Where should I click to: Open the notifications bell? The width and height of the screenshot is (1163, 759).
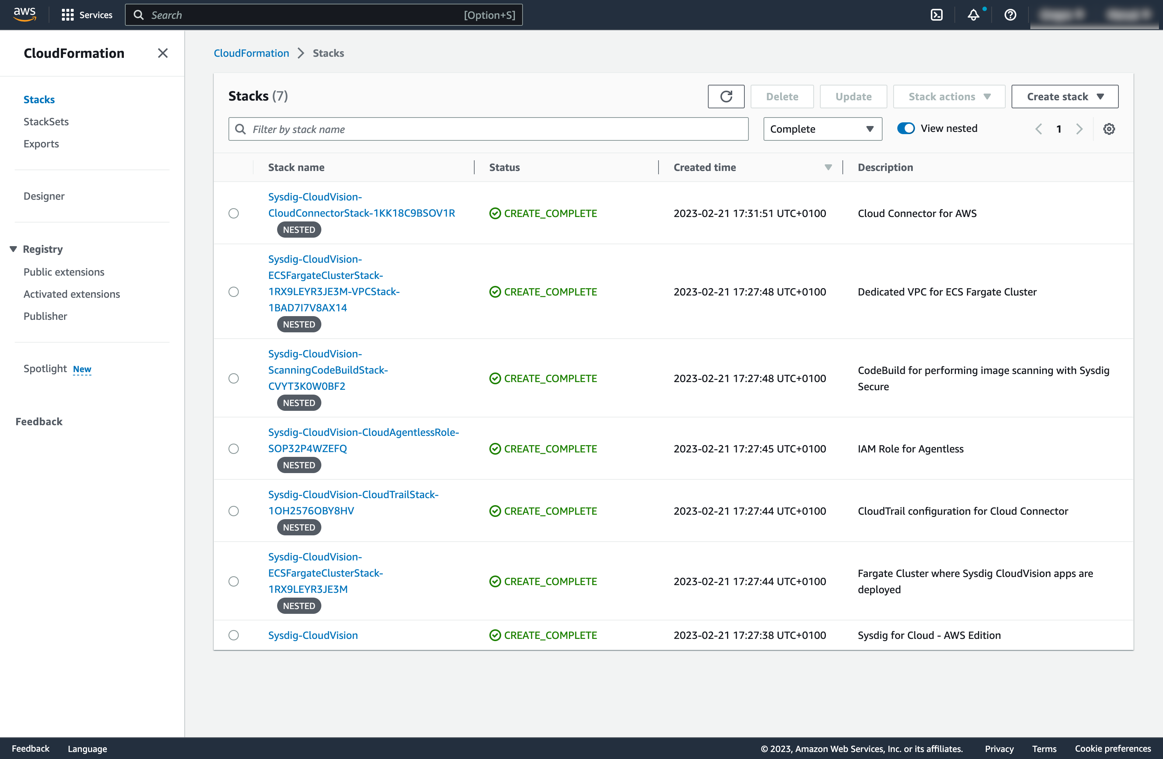[x=973, y=15]
